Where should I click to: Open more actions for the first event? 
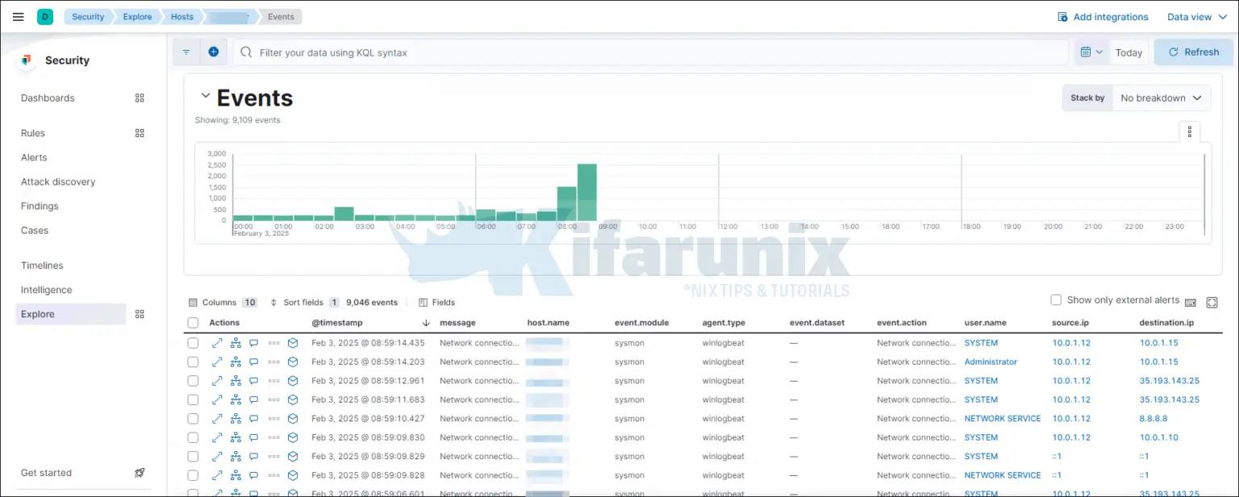coord(273,342)
